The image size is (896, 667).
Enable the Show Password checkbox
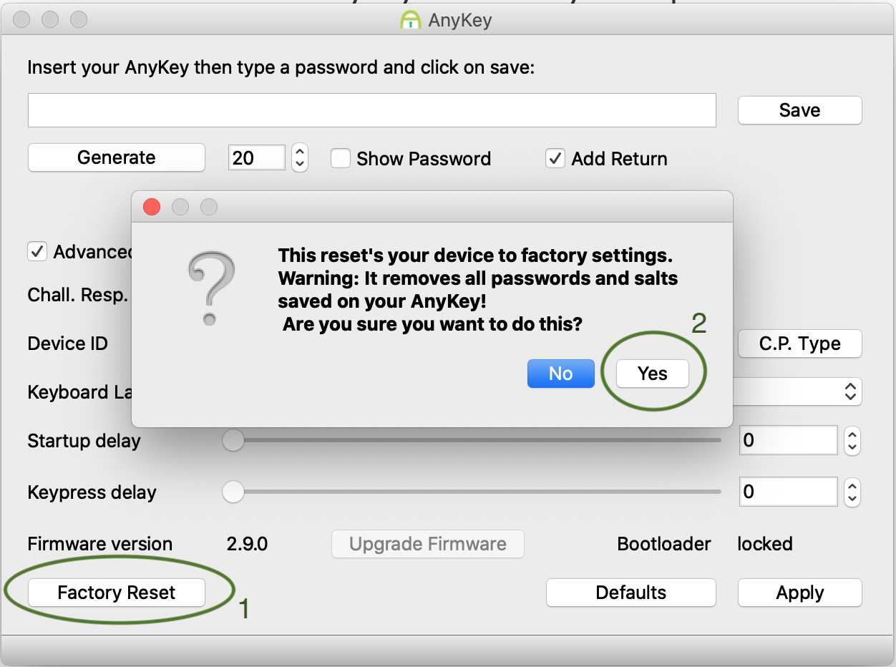pos(341,158)
